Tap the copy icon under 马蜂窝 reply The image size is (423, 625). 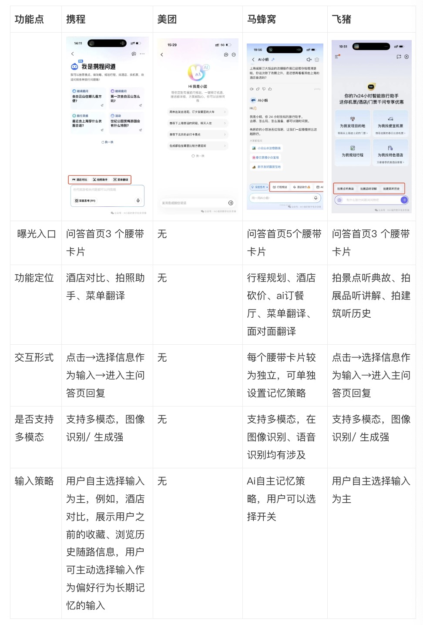tap(258, 89)
